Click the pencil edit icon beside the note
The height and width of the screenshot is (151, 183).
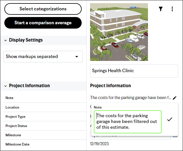(x=175, y=98)
